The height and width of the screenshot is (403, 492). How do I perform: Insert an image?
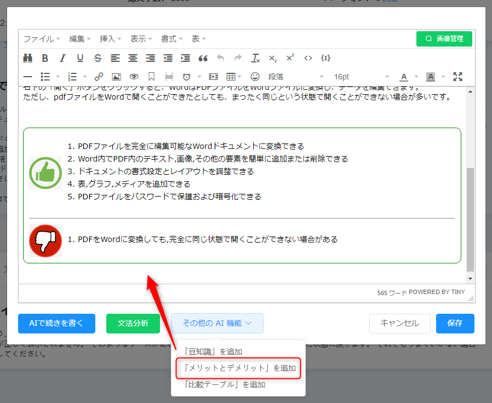click(x=116, y=77)
